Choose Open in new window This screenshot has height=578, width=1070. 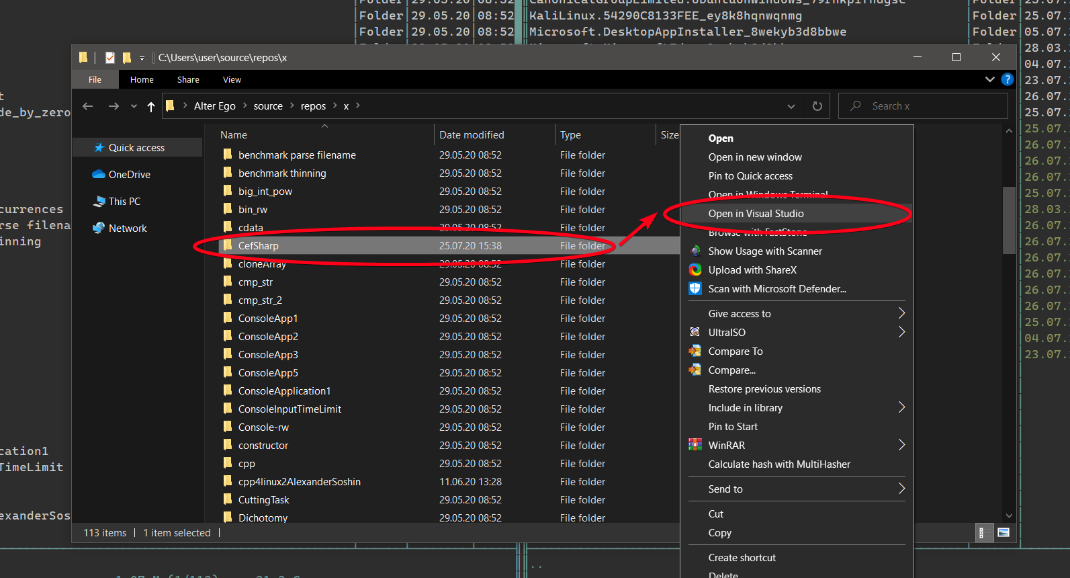pos(755,157)
